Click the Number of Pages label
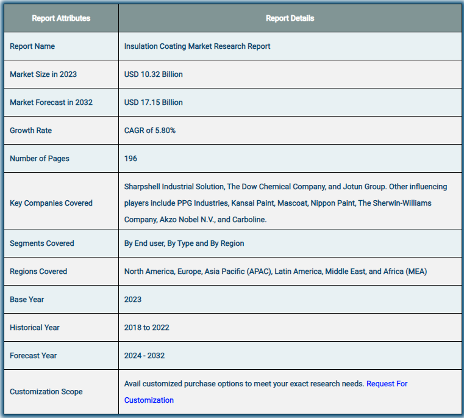 click(x=40, y=159)
